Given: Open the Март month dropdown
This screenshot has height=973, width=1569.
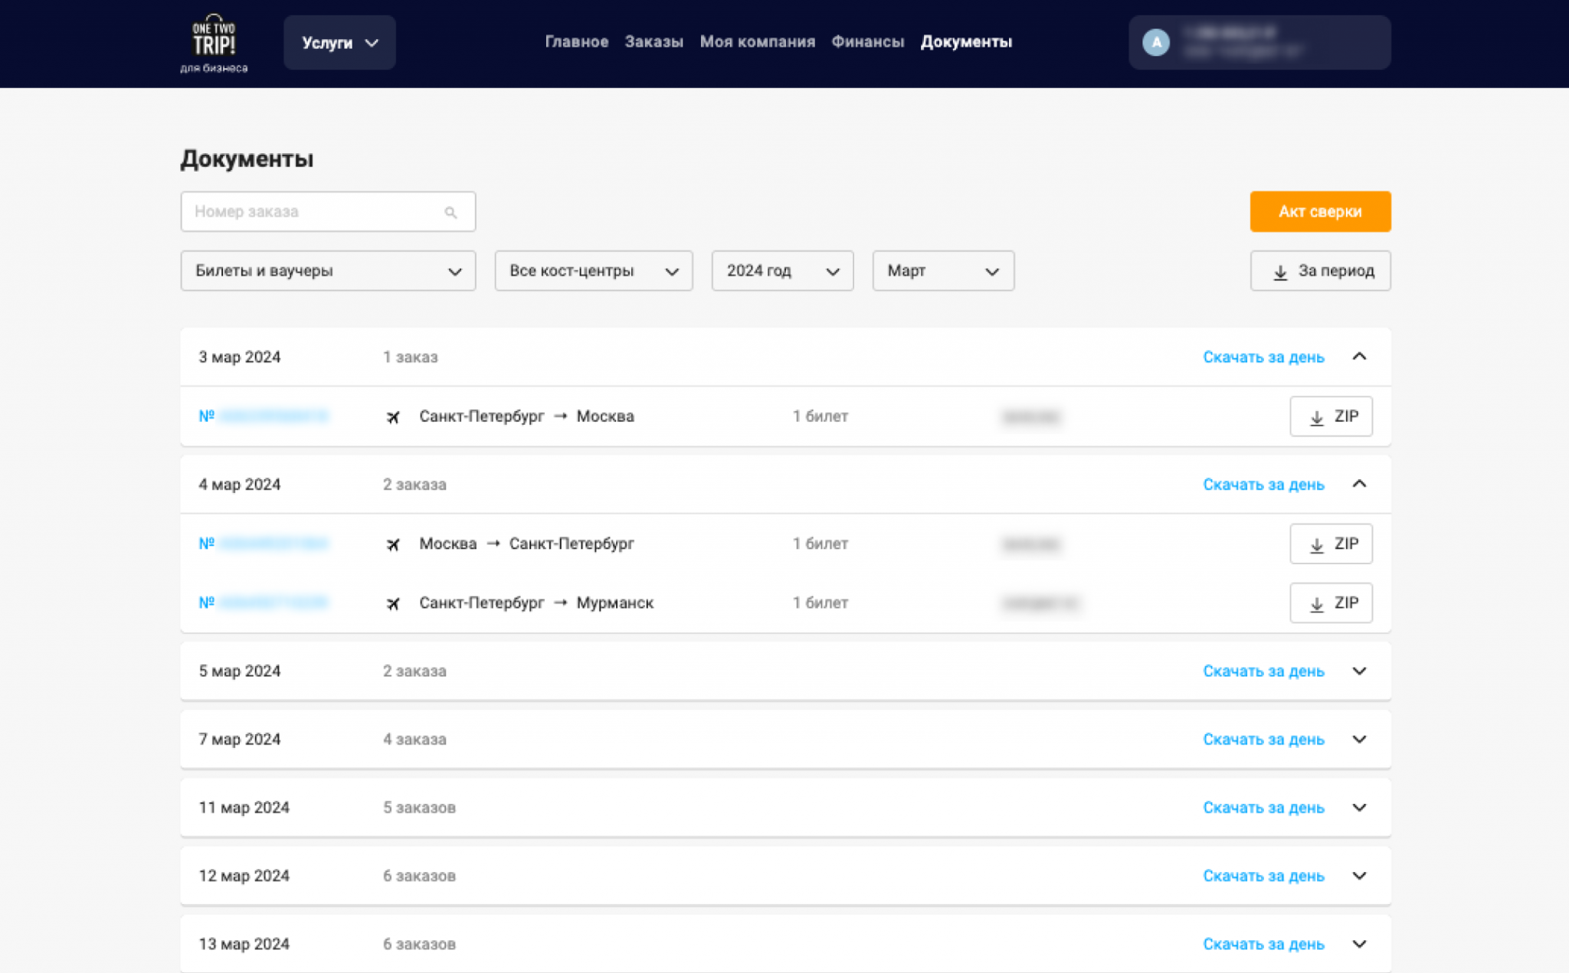Looking at the screenshot, I should pos(942,271).
